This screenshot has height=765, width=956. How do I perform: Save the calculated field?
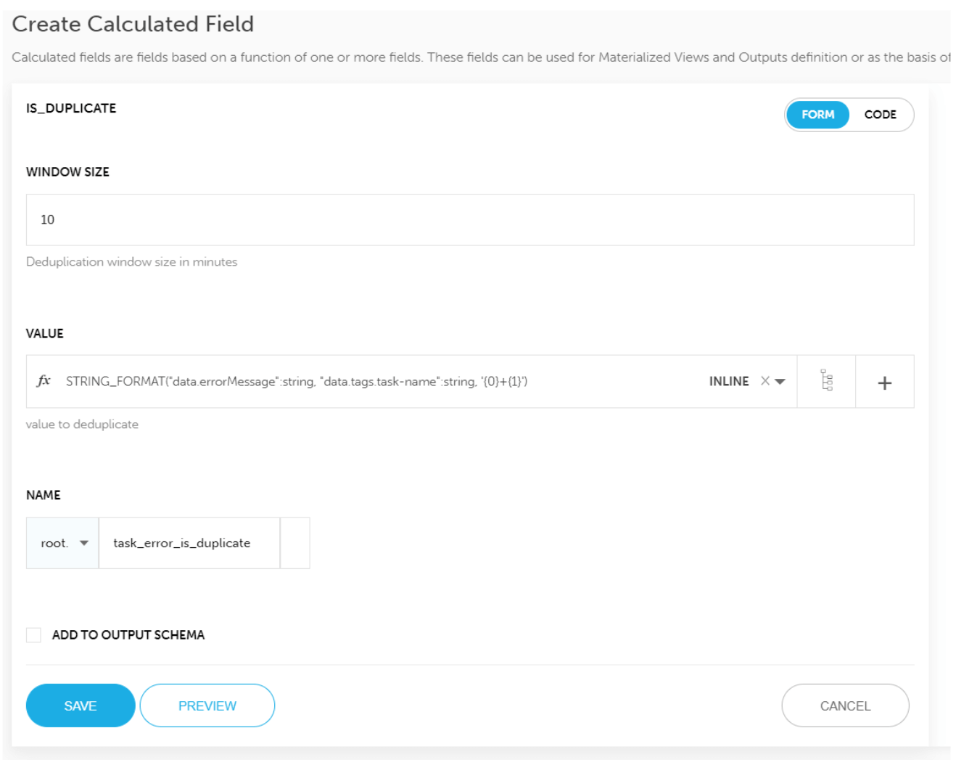pos(81,705)
